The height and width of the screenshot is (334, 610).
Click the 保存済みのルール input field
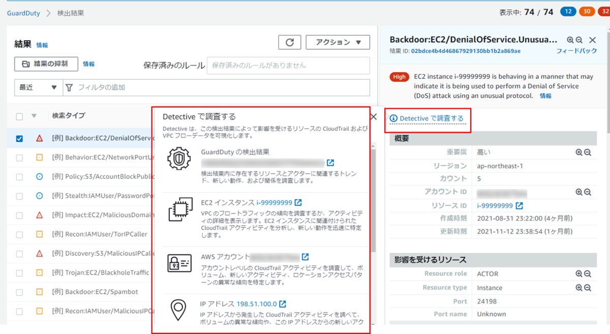point(288,66)
